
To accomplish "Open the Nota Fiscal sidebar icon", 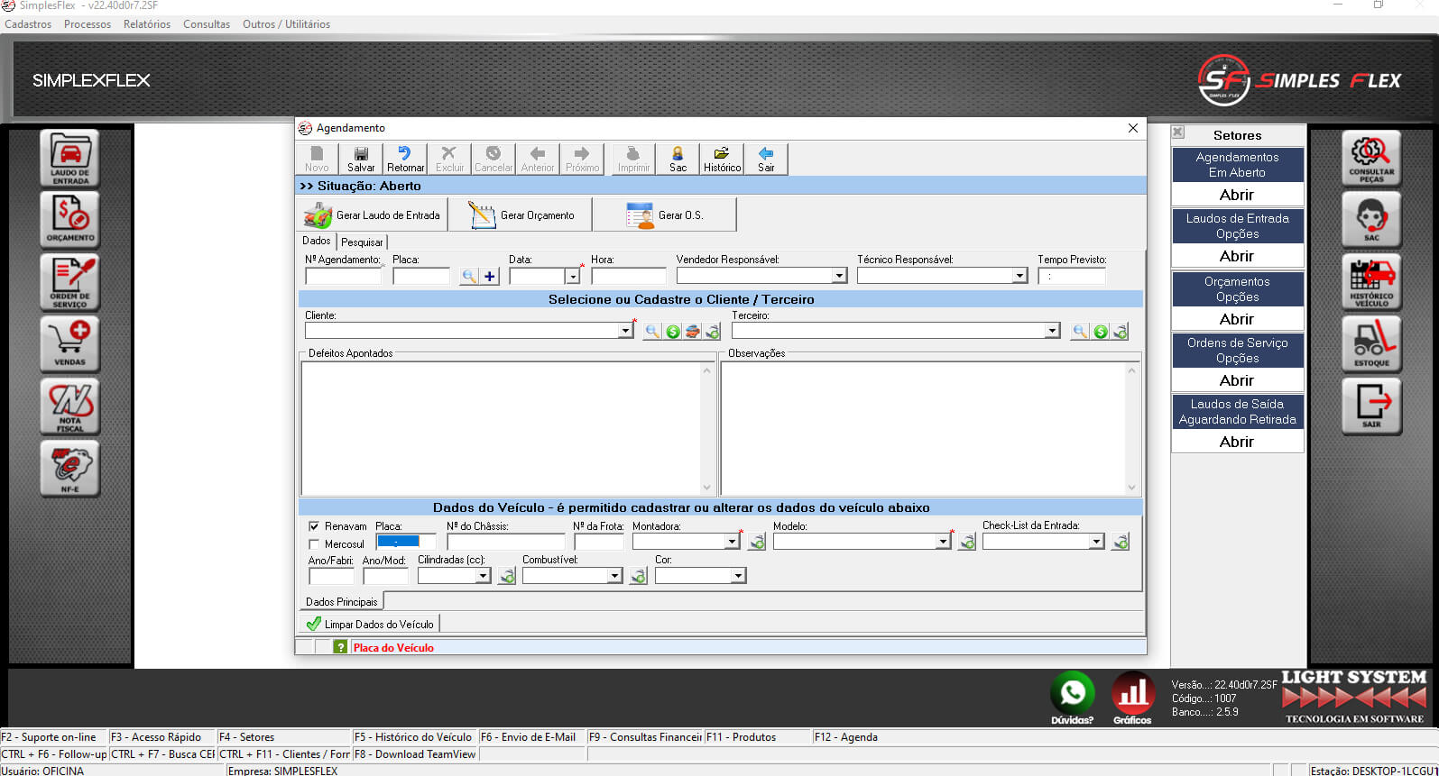I will pos(70,406).
